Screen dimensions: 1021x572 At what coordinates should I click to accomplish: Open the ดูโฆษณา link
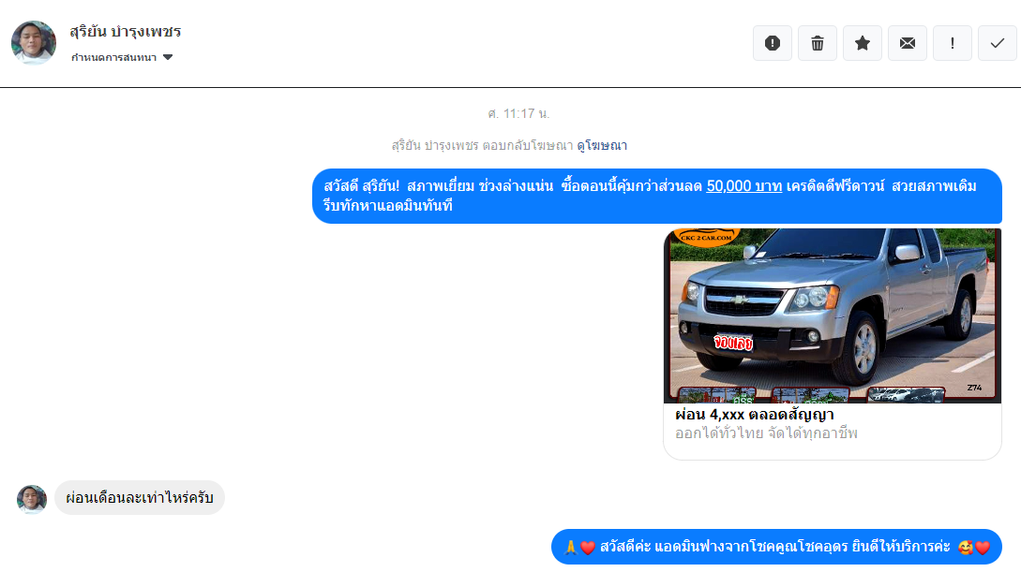coord(602,146)
